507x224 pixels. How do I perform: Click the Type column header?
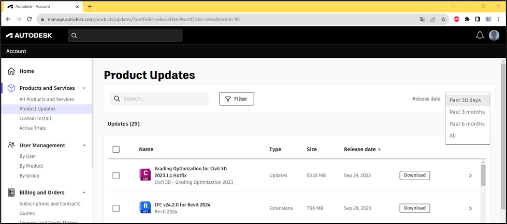click(x=275, y=149)
